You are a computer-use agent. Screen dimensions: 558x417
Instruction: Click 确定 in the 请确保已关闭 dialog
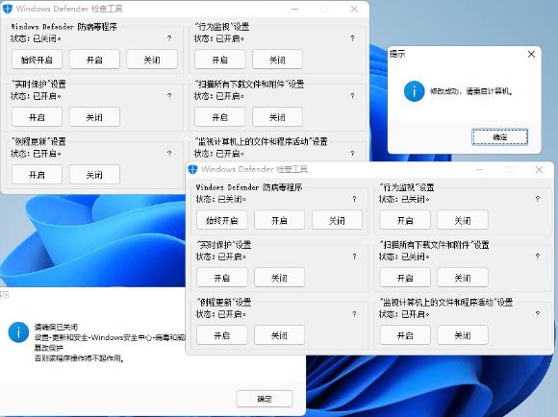click(265, 399)
